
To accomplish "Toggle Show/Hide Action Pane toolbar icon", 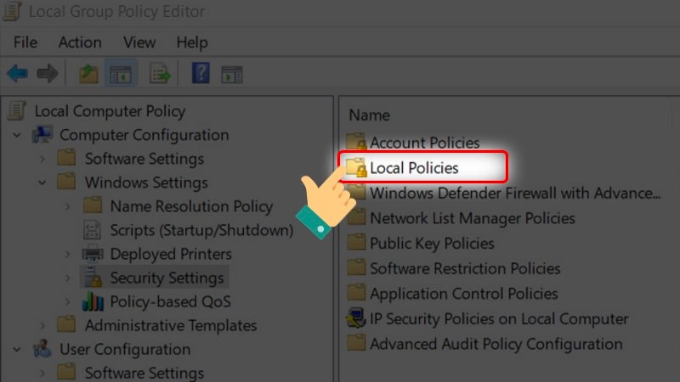I will pyautogui.click(x=232, y=75).
